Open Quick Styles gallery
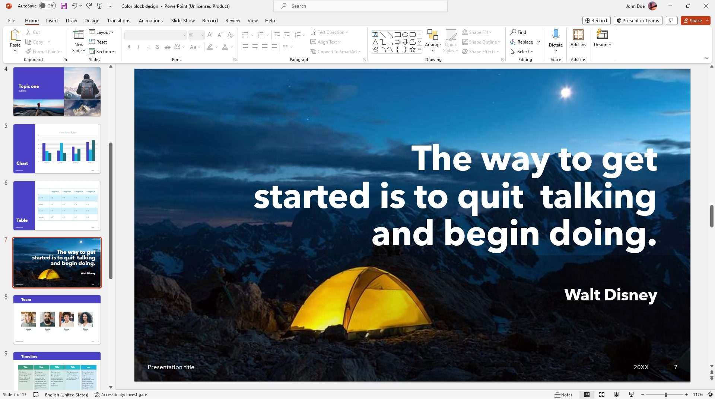715x399 pixels. point(451,42)
